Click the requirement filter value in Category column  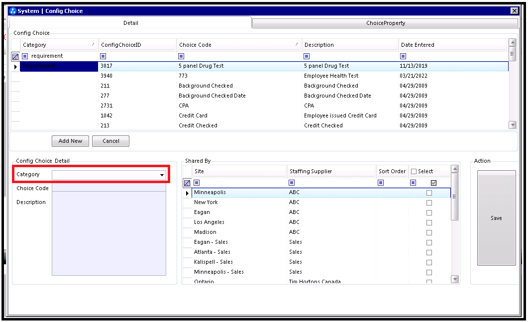47,56
